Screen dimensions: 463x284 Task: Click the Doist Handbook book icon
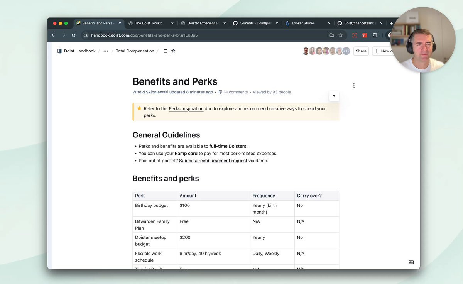pyautogui.click(x=59, y=51)
